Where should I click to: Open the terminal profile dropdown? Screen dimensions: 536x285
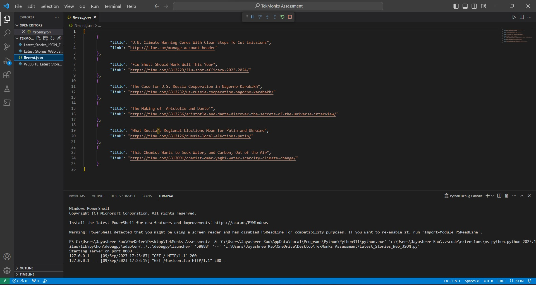click(492, 196)
